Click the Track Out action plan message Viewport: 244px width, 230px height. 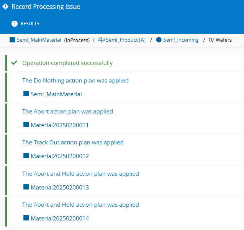pos(73,143)
